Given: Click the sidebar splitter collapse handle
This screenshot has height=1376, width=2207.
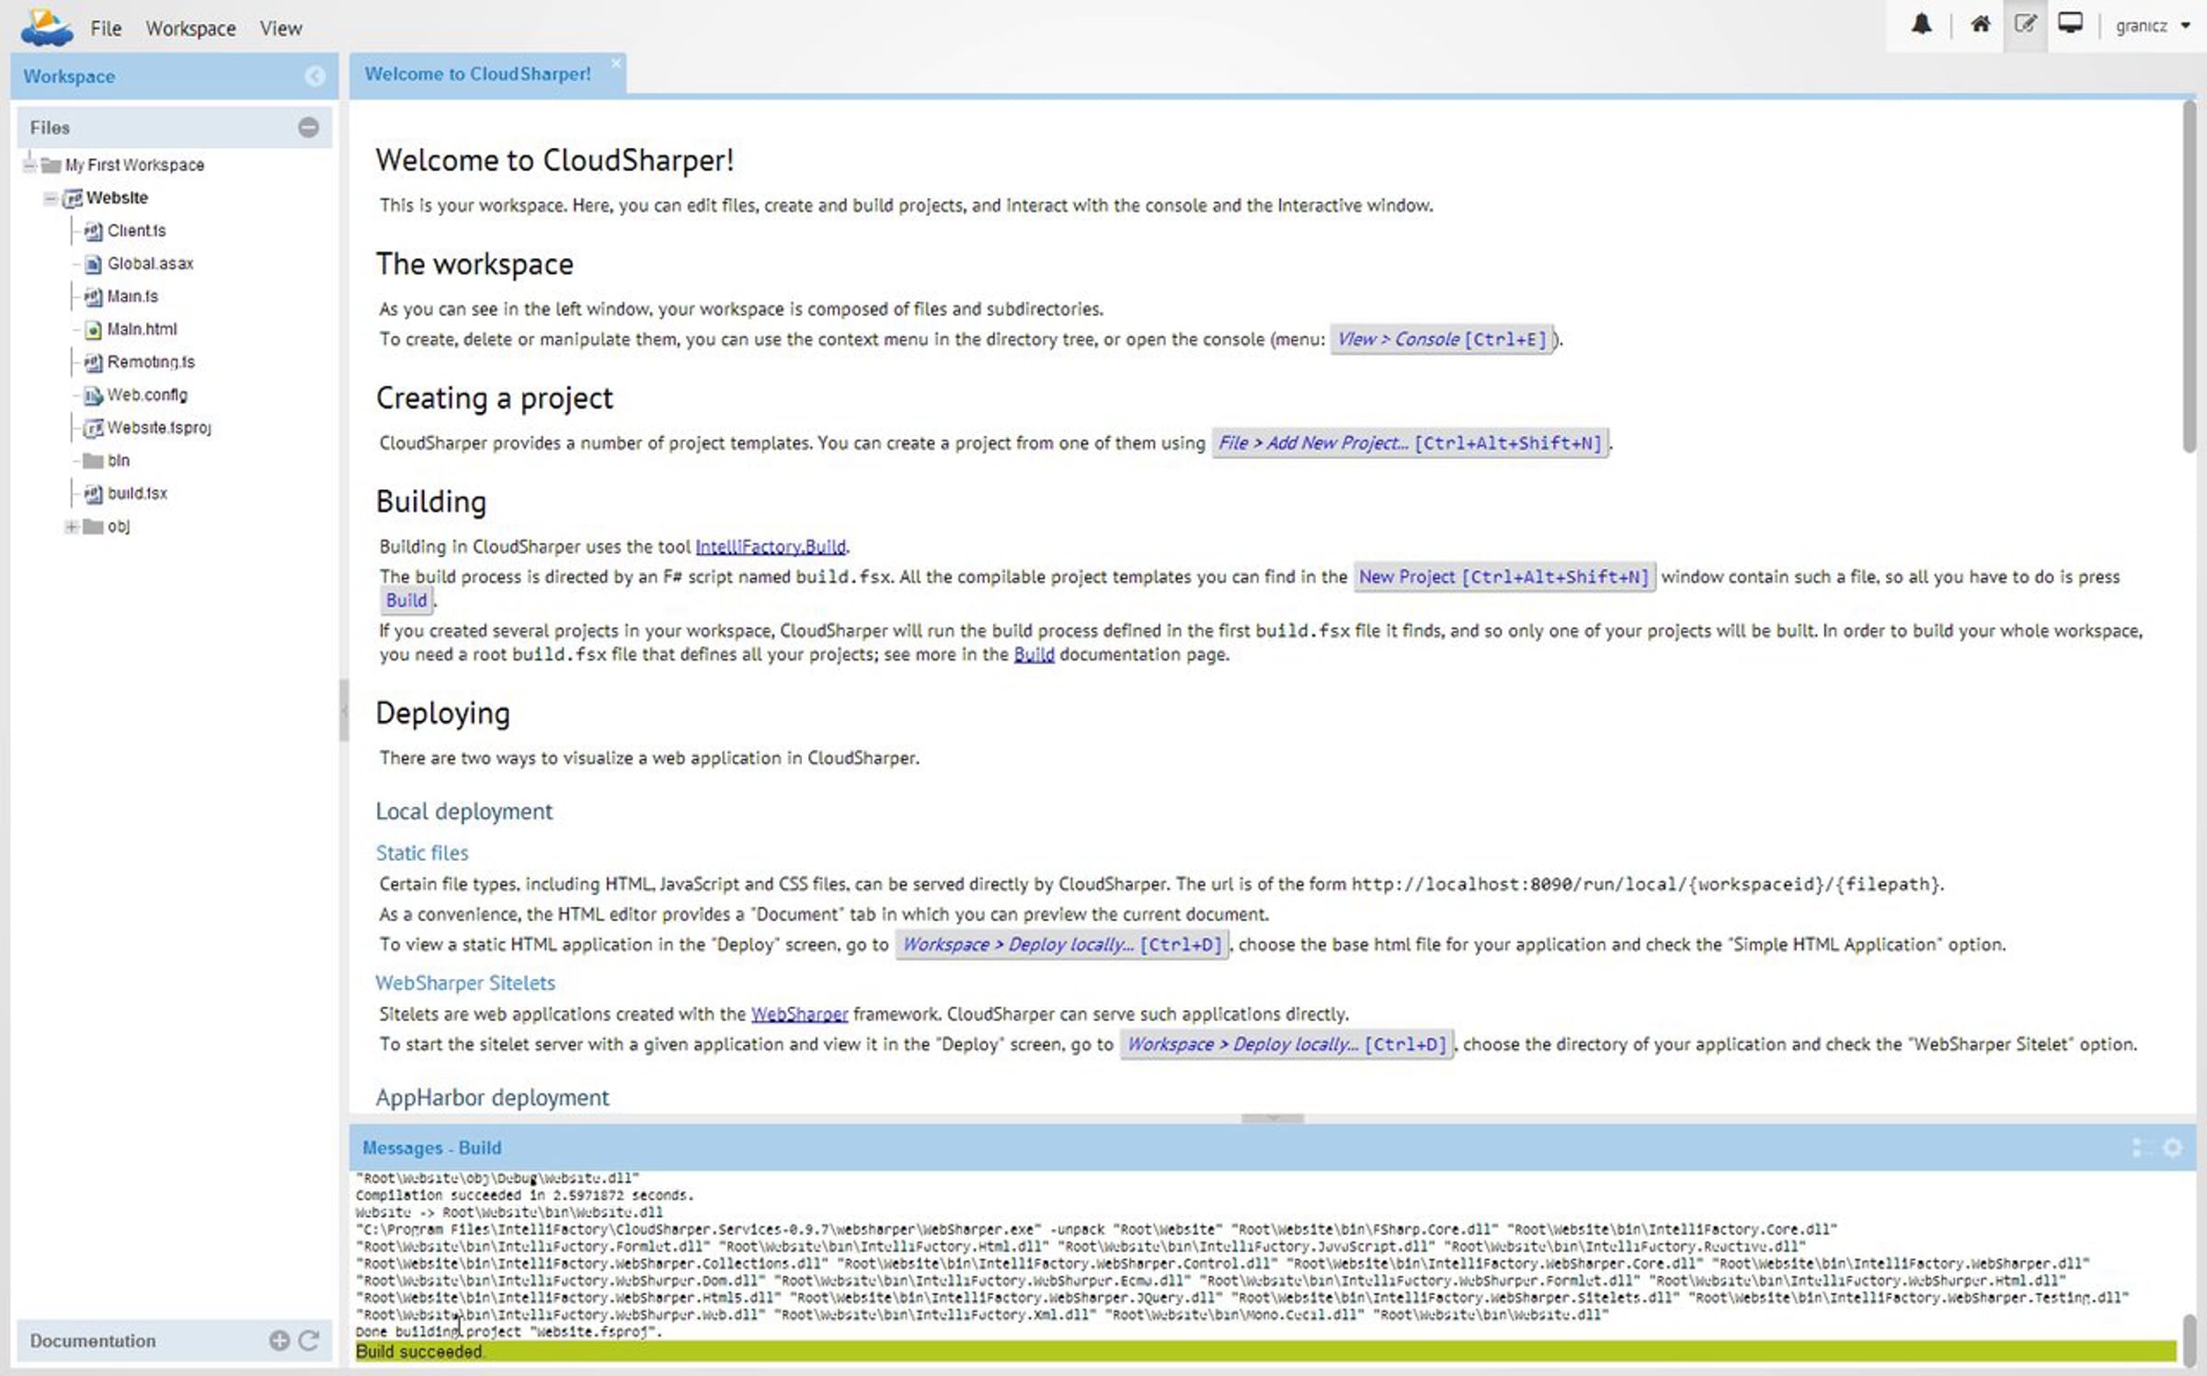Looking at the screenshot, I should [x=344, y=710].
